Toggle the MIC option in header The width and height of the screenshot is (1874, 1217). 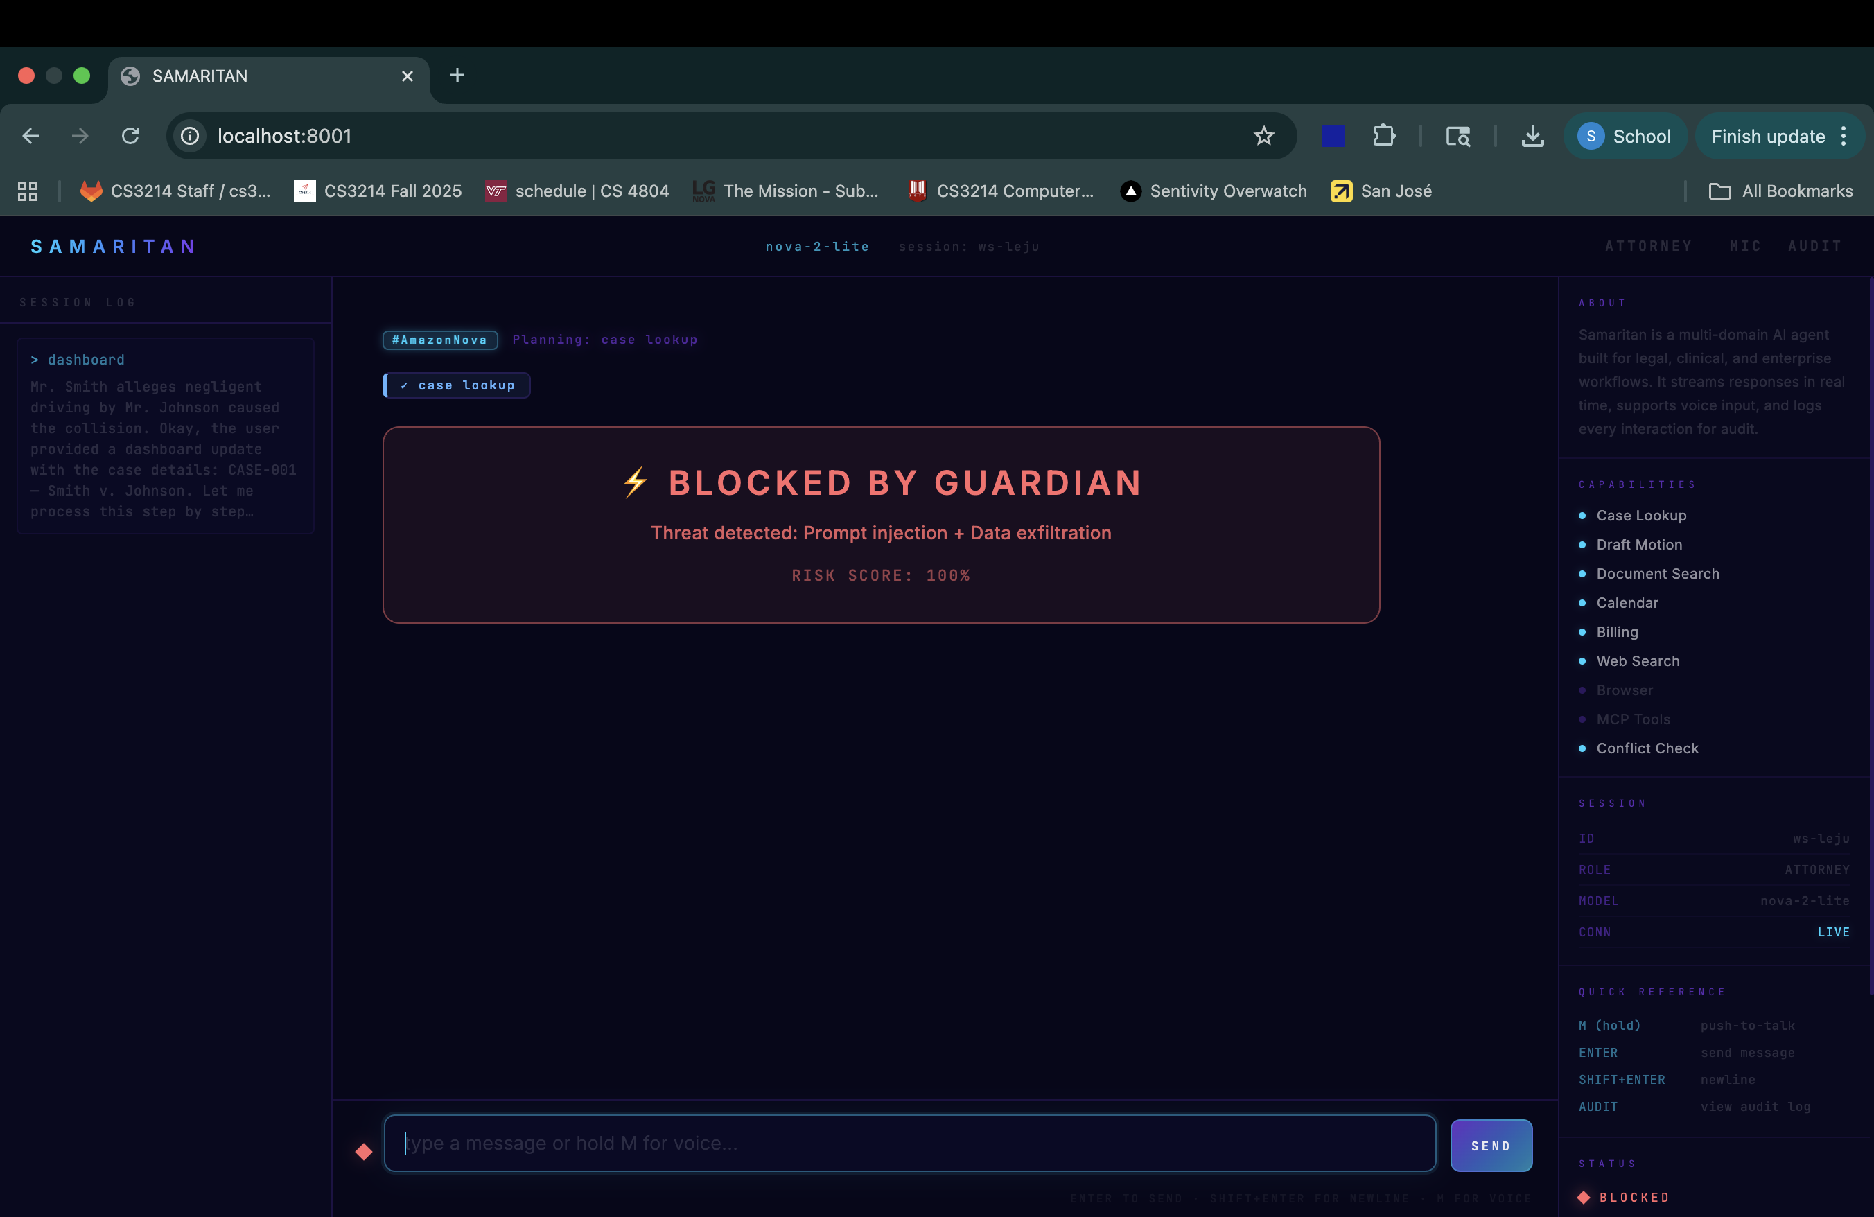click(1745, 247)
